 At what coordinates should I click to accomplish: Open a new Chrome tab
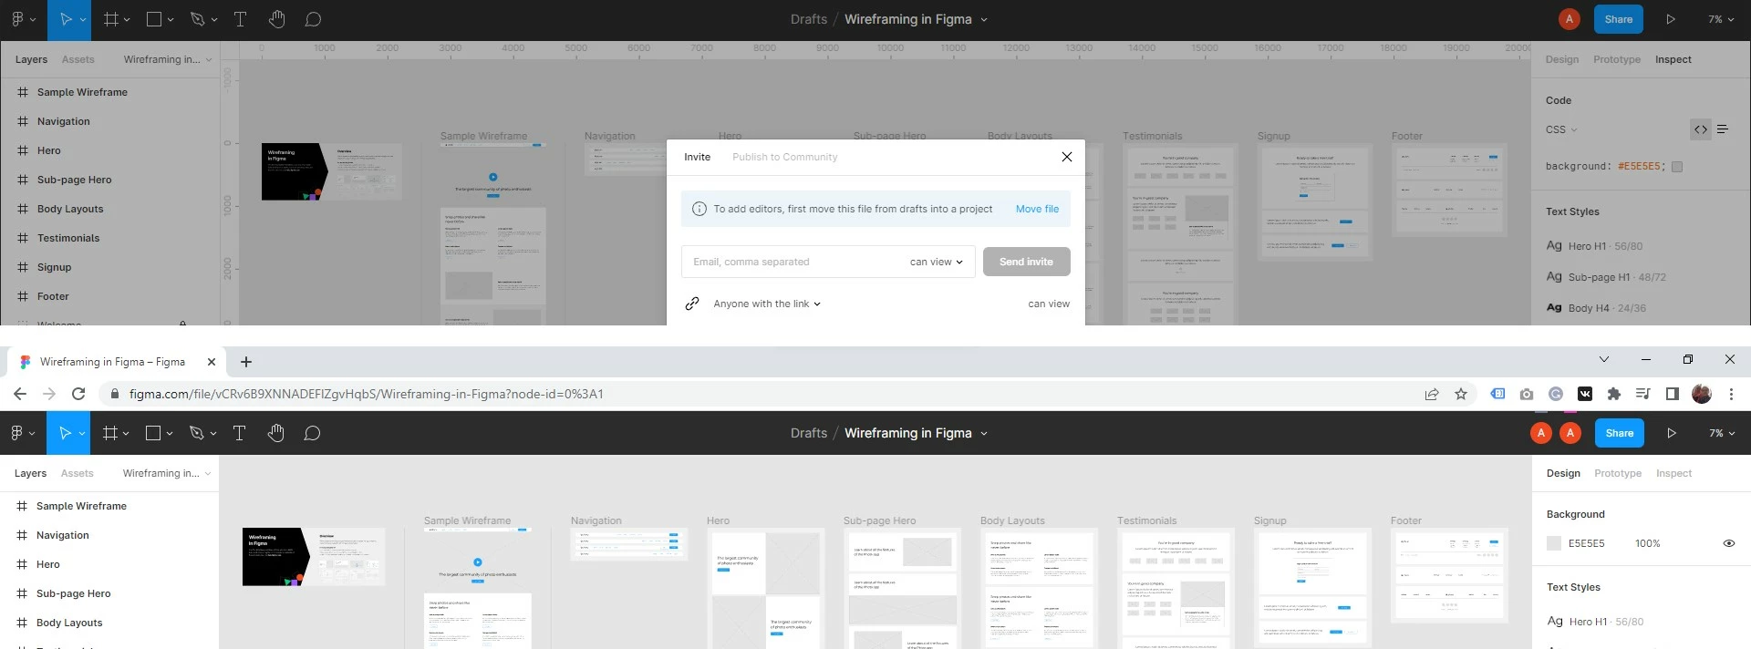[246, 362]
